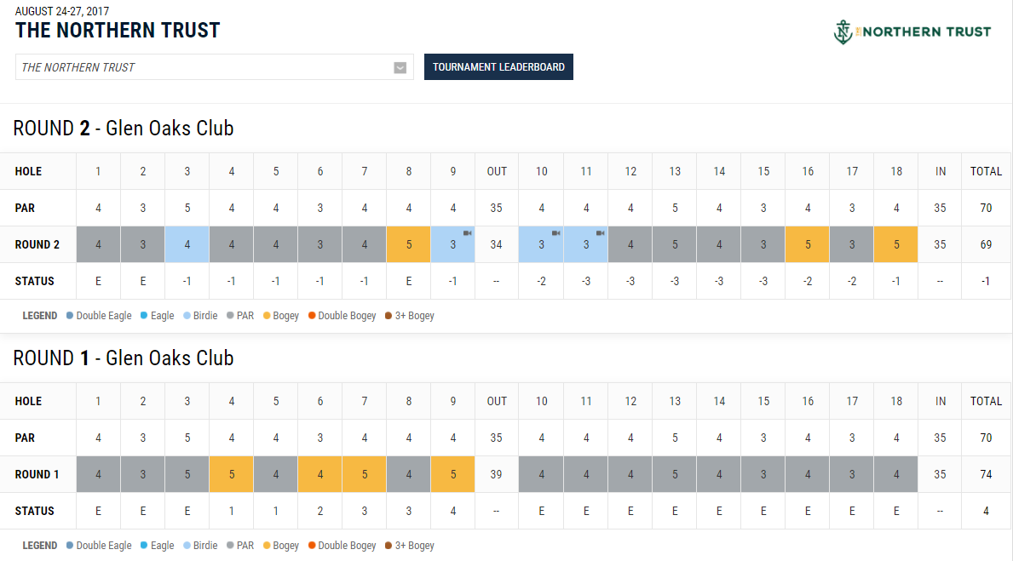Play video for Round 2 hole 9
1013x561 pixels.
pos(467,233)
